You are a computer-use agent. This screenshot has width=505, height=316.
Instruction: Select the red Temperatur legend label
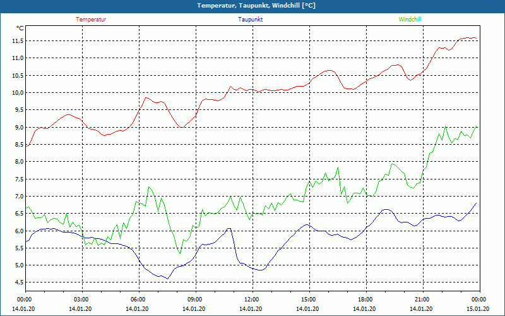[x=91, y=20]
